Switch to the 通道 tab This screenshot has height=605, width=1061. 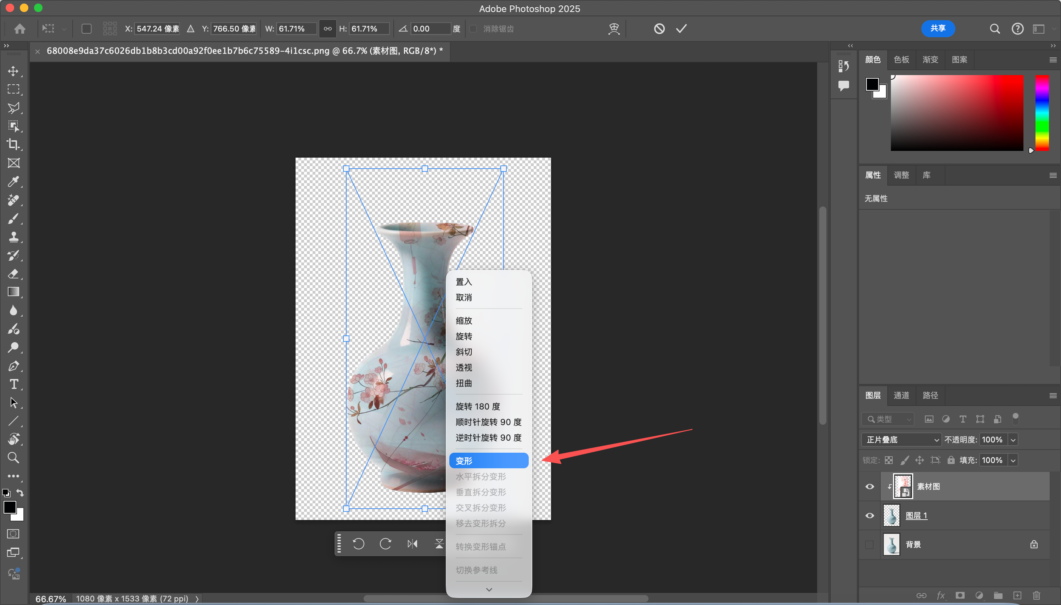pos(901,395)
